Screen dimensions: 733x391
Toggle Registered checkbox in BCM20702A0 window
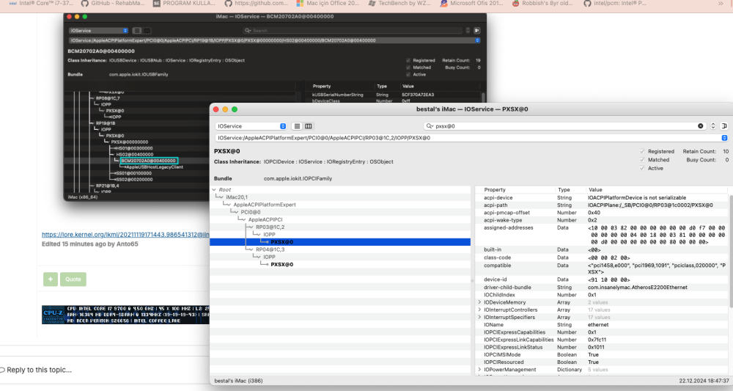(408, 60)
